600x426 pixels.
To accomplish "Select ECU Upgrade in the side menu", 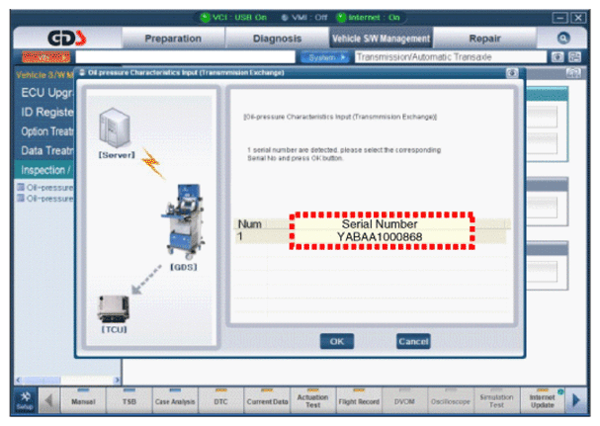I will click(x=46, y=93).
